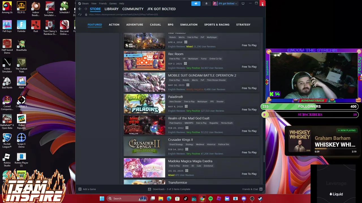Reload the Steam store page

(x=80, y=14)
